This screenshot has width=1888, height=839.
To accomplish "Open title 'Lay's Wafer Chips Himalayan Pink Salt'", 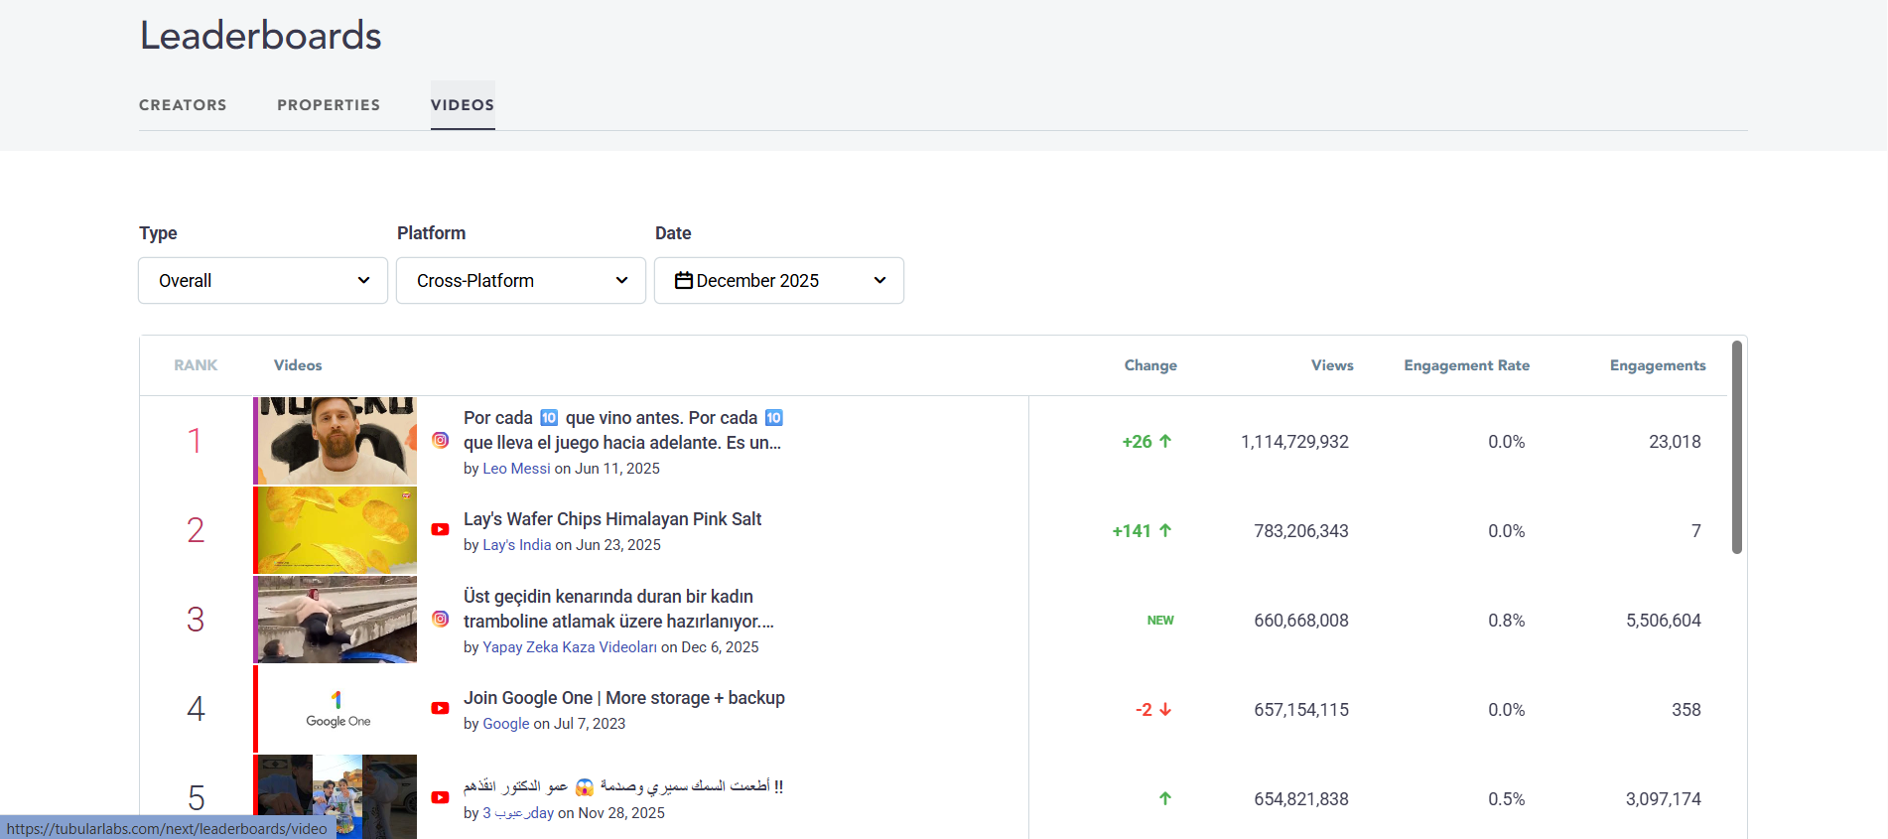I will point(612,519).
